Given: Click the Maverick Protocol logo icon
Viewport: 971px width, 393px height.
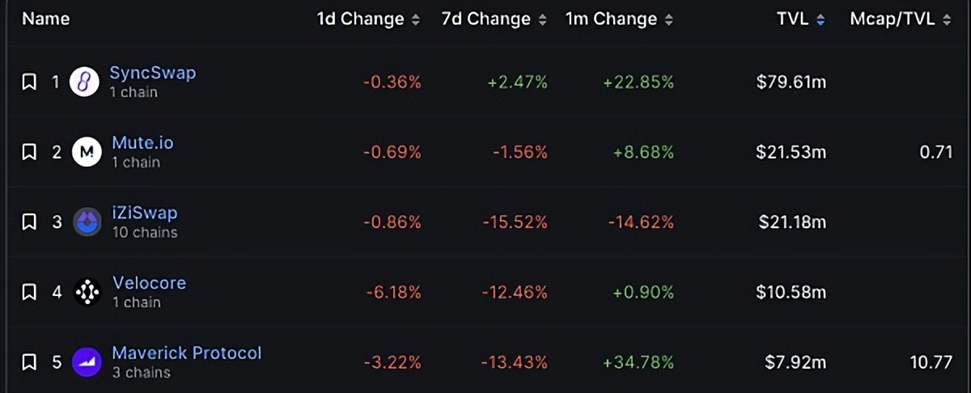Looking at the screenshot, I should click(x=87, y=362).
